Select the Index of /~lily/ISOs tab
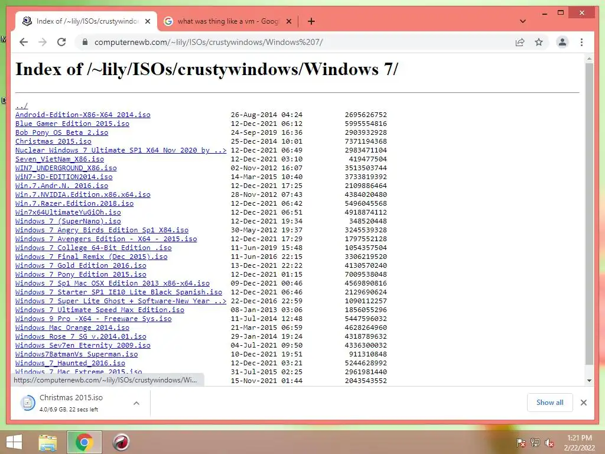This screenshot has width=605, height=454. tap(86, 21)
